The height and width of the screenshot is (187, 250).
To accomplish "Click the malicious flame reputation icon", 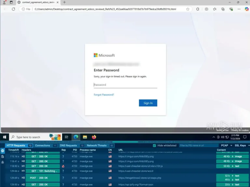I will pos(63,166).
